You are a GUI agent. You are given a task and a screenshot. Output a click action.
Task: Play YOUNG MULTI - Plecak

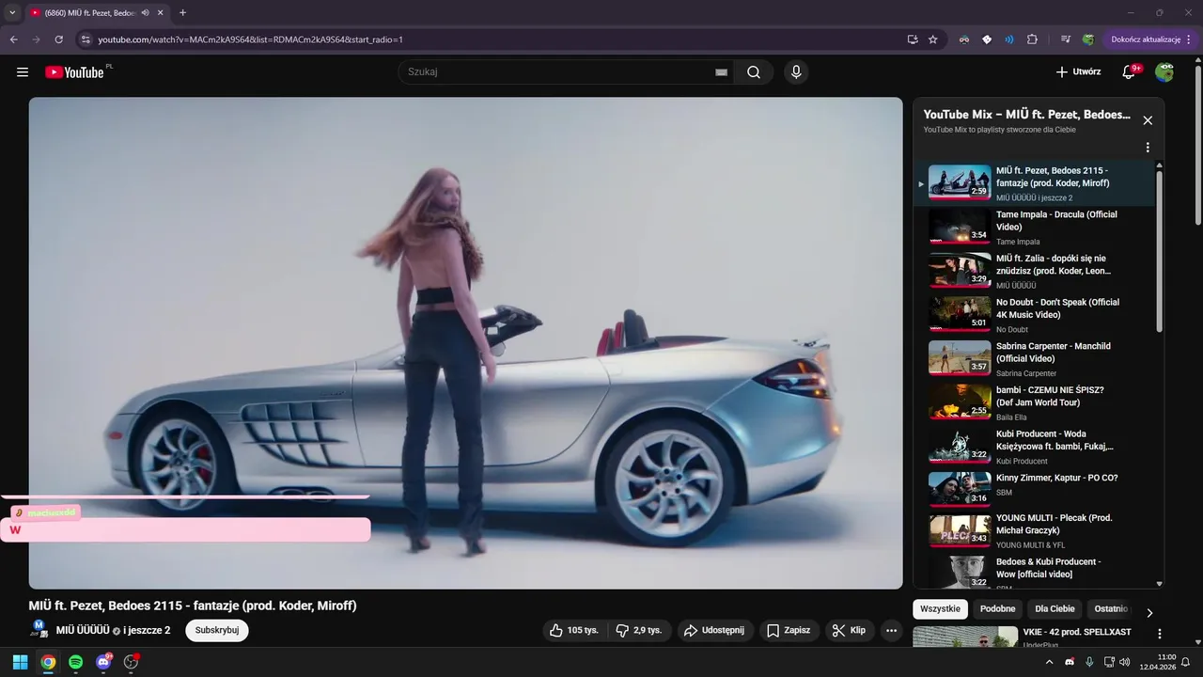pos(1034,531)
